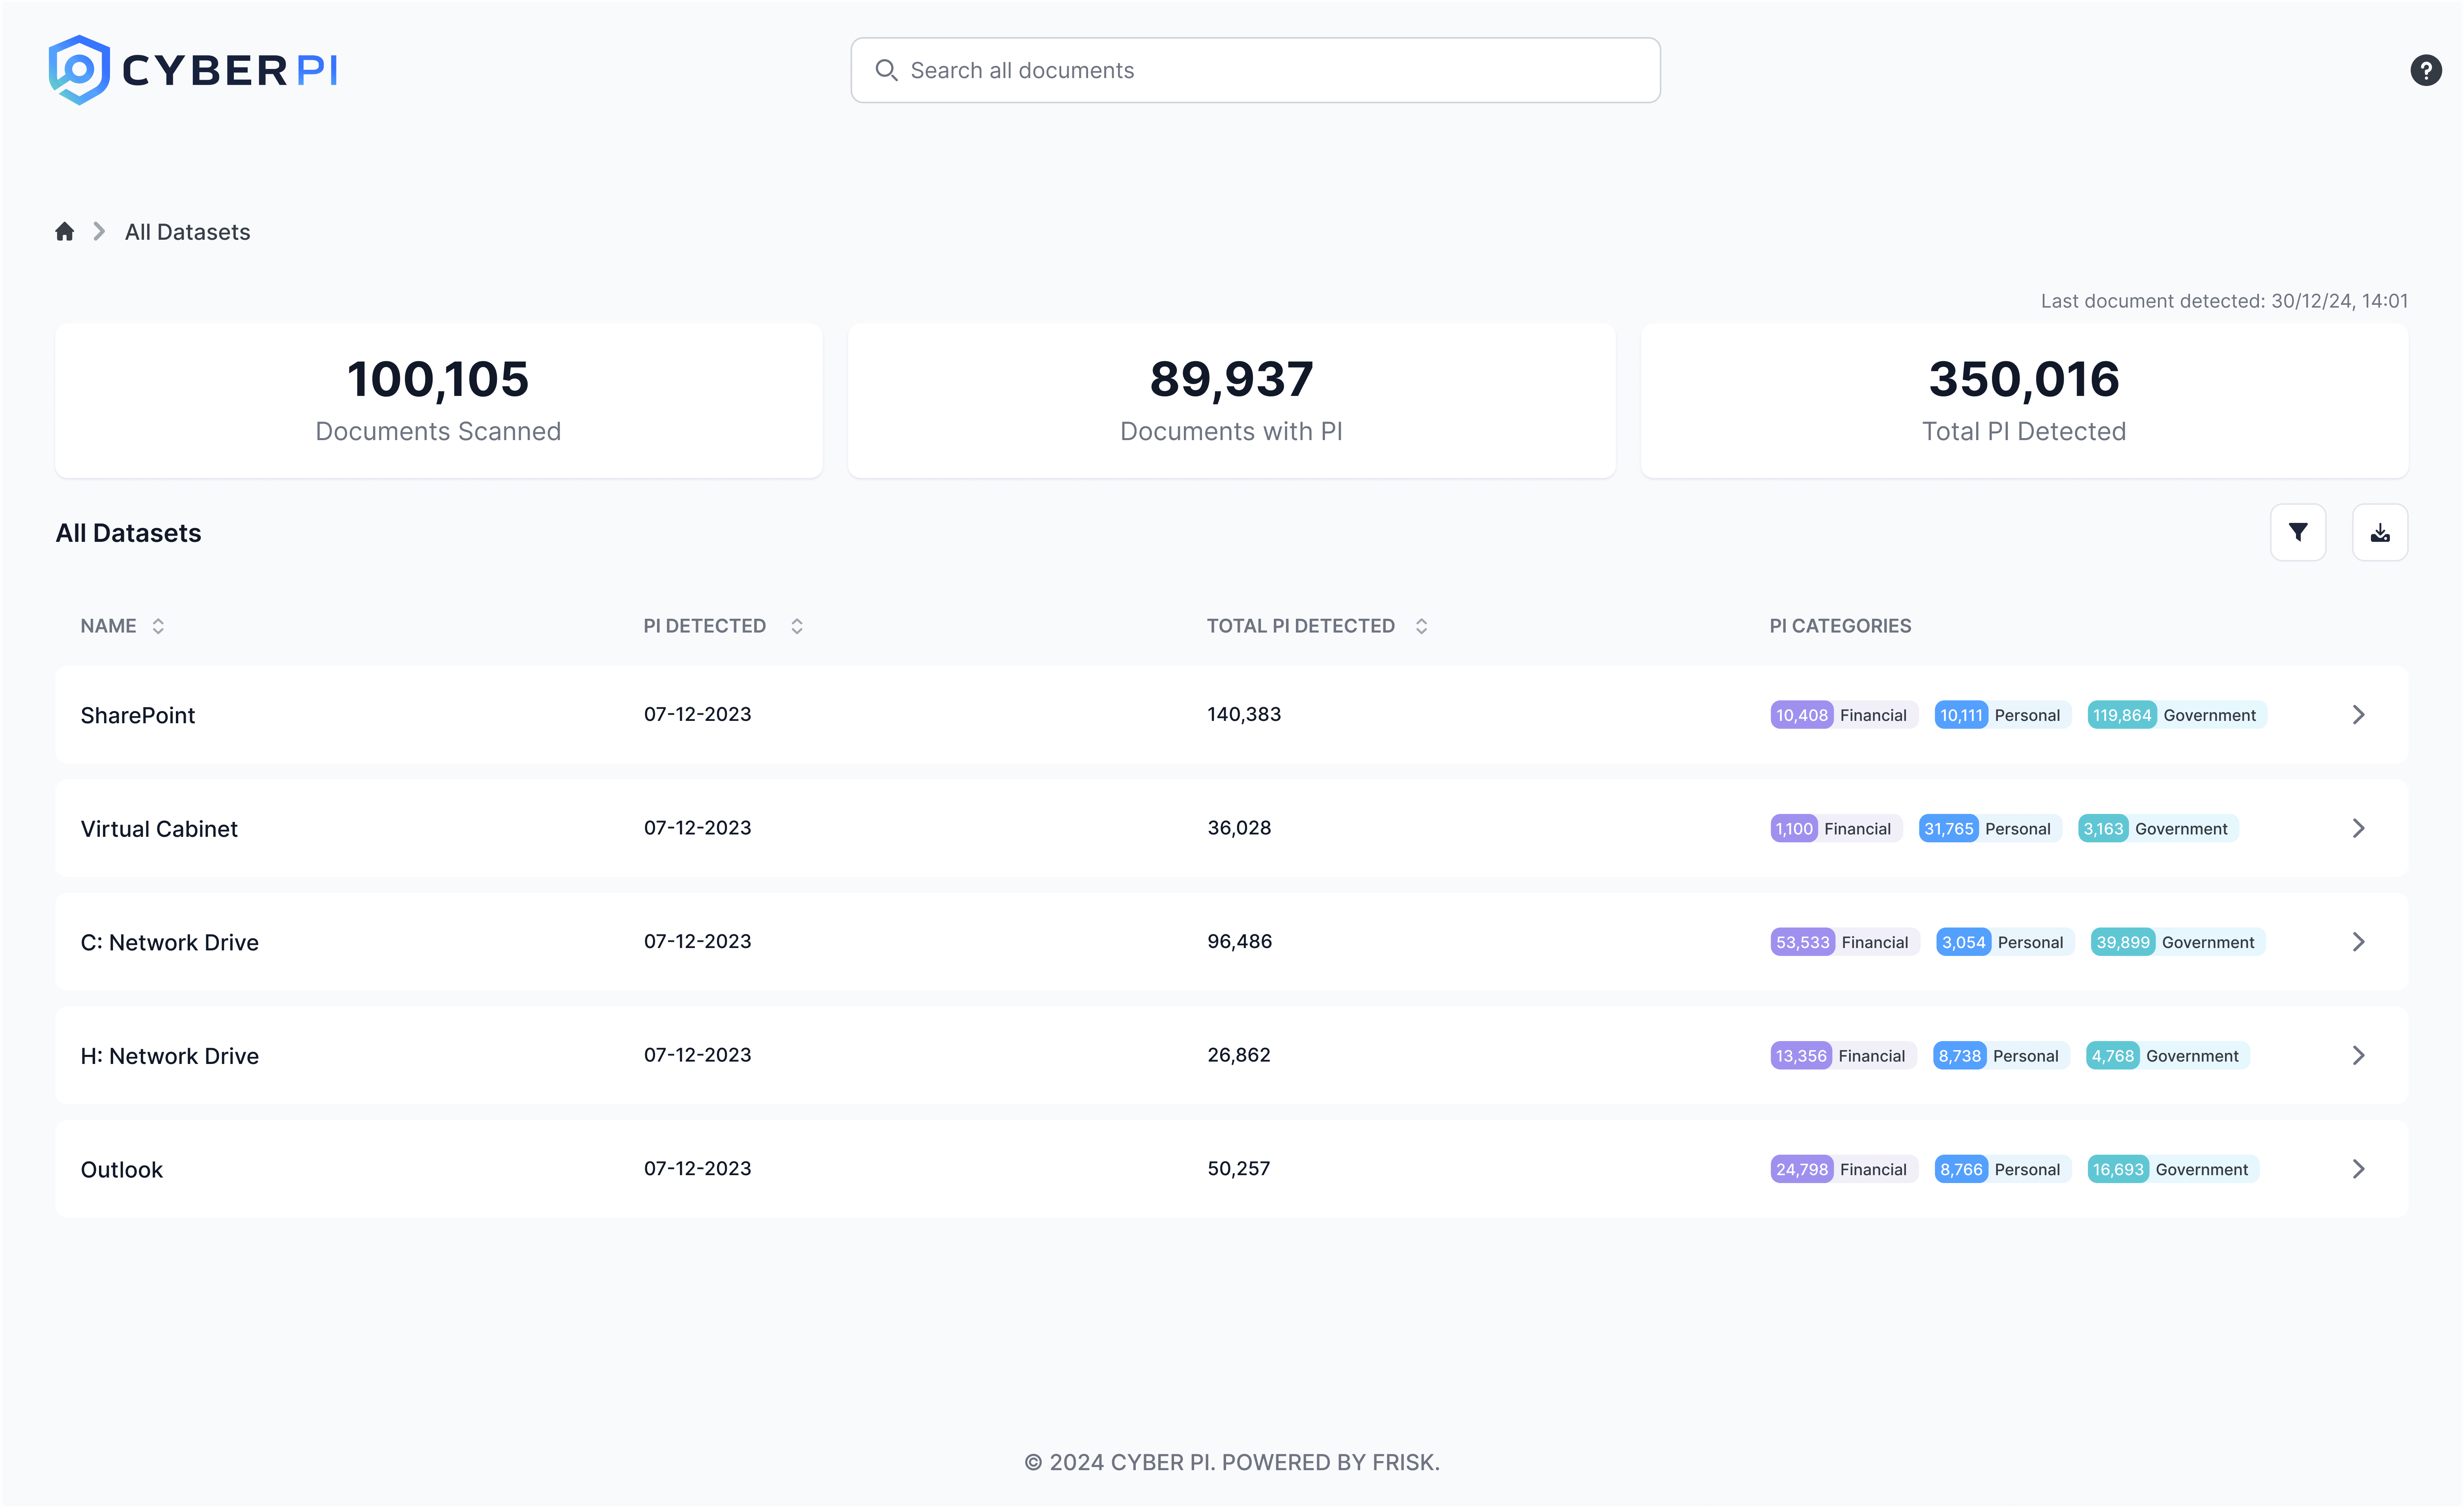Click the 8,738 Personal tag

tap(2001, 1056)
